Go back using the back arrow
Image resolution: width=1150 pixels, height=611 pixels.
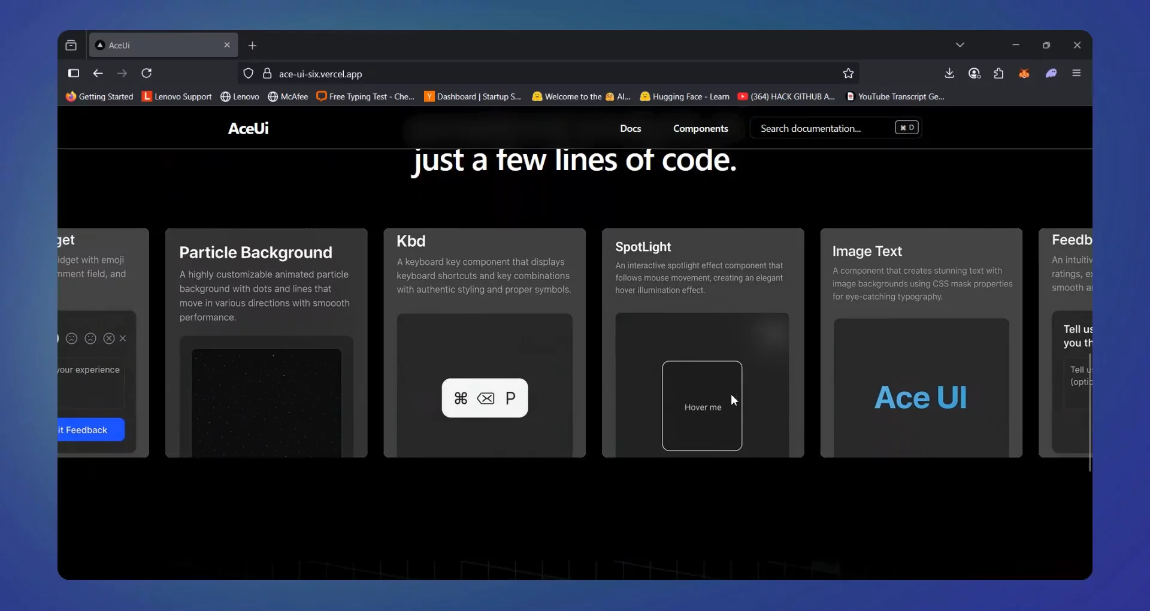point(98,73)
